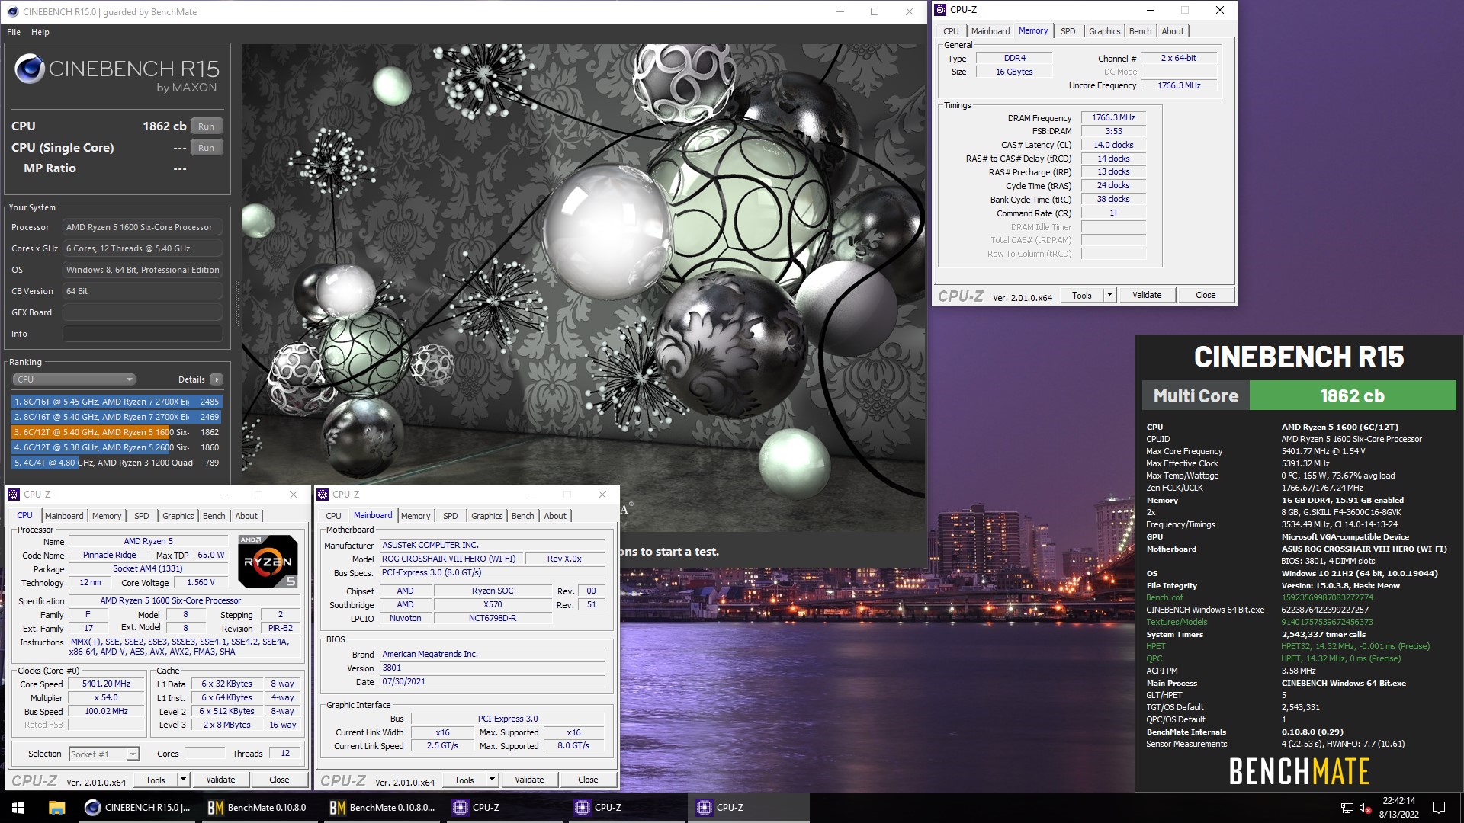
Task: Expand Tools dropdown arrow in Mainboard CPU-Z window
Action: 492,780
